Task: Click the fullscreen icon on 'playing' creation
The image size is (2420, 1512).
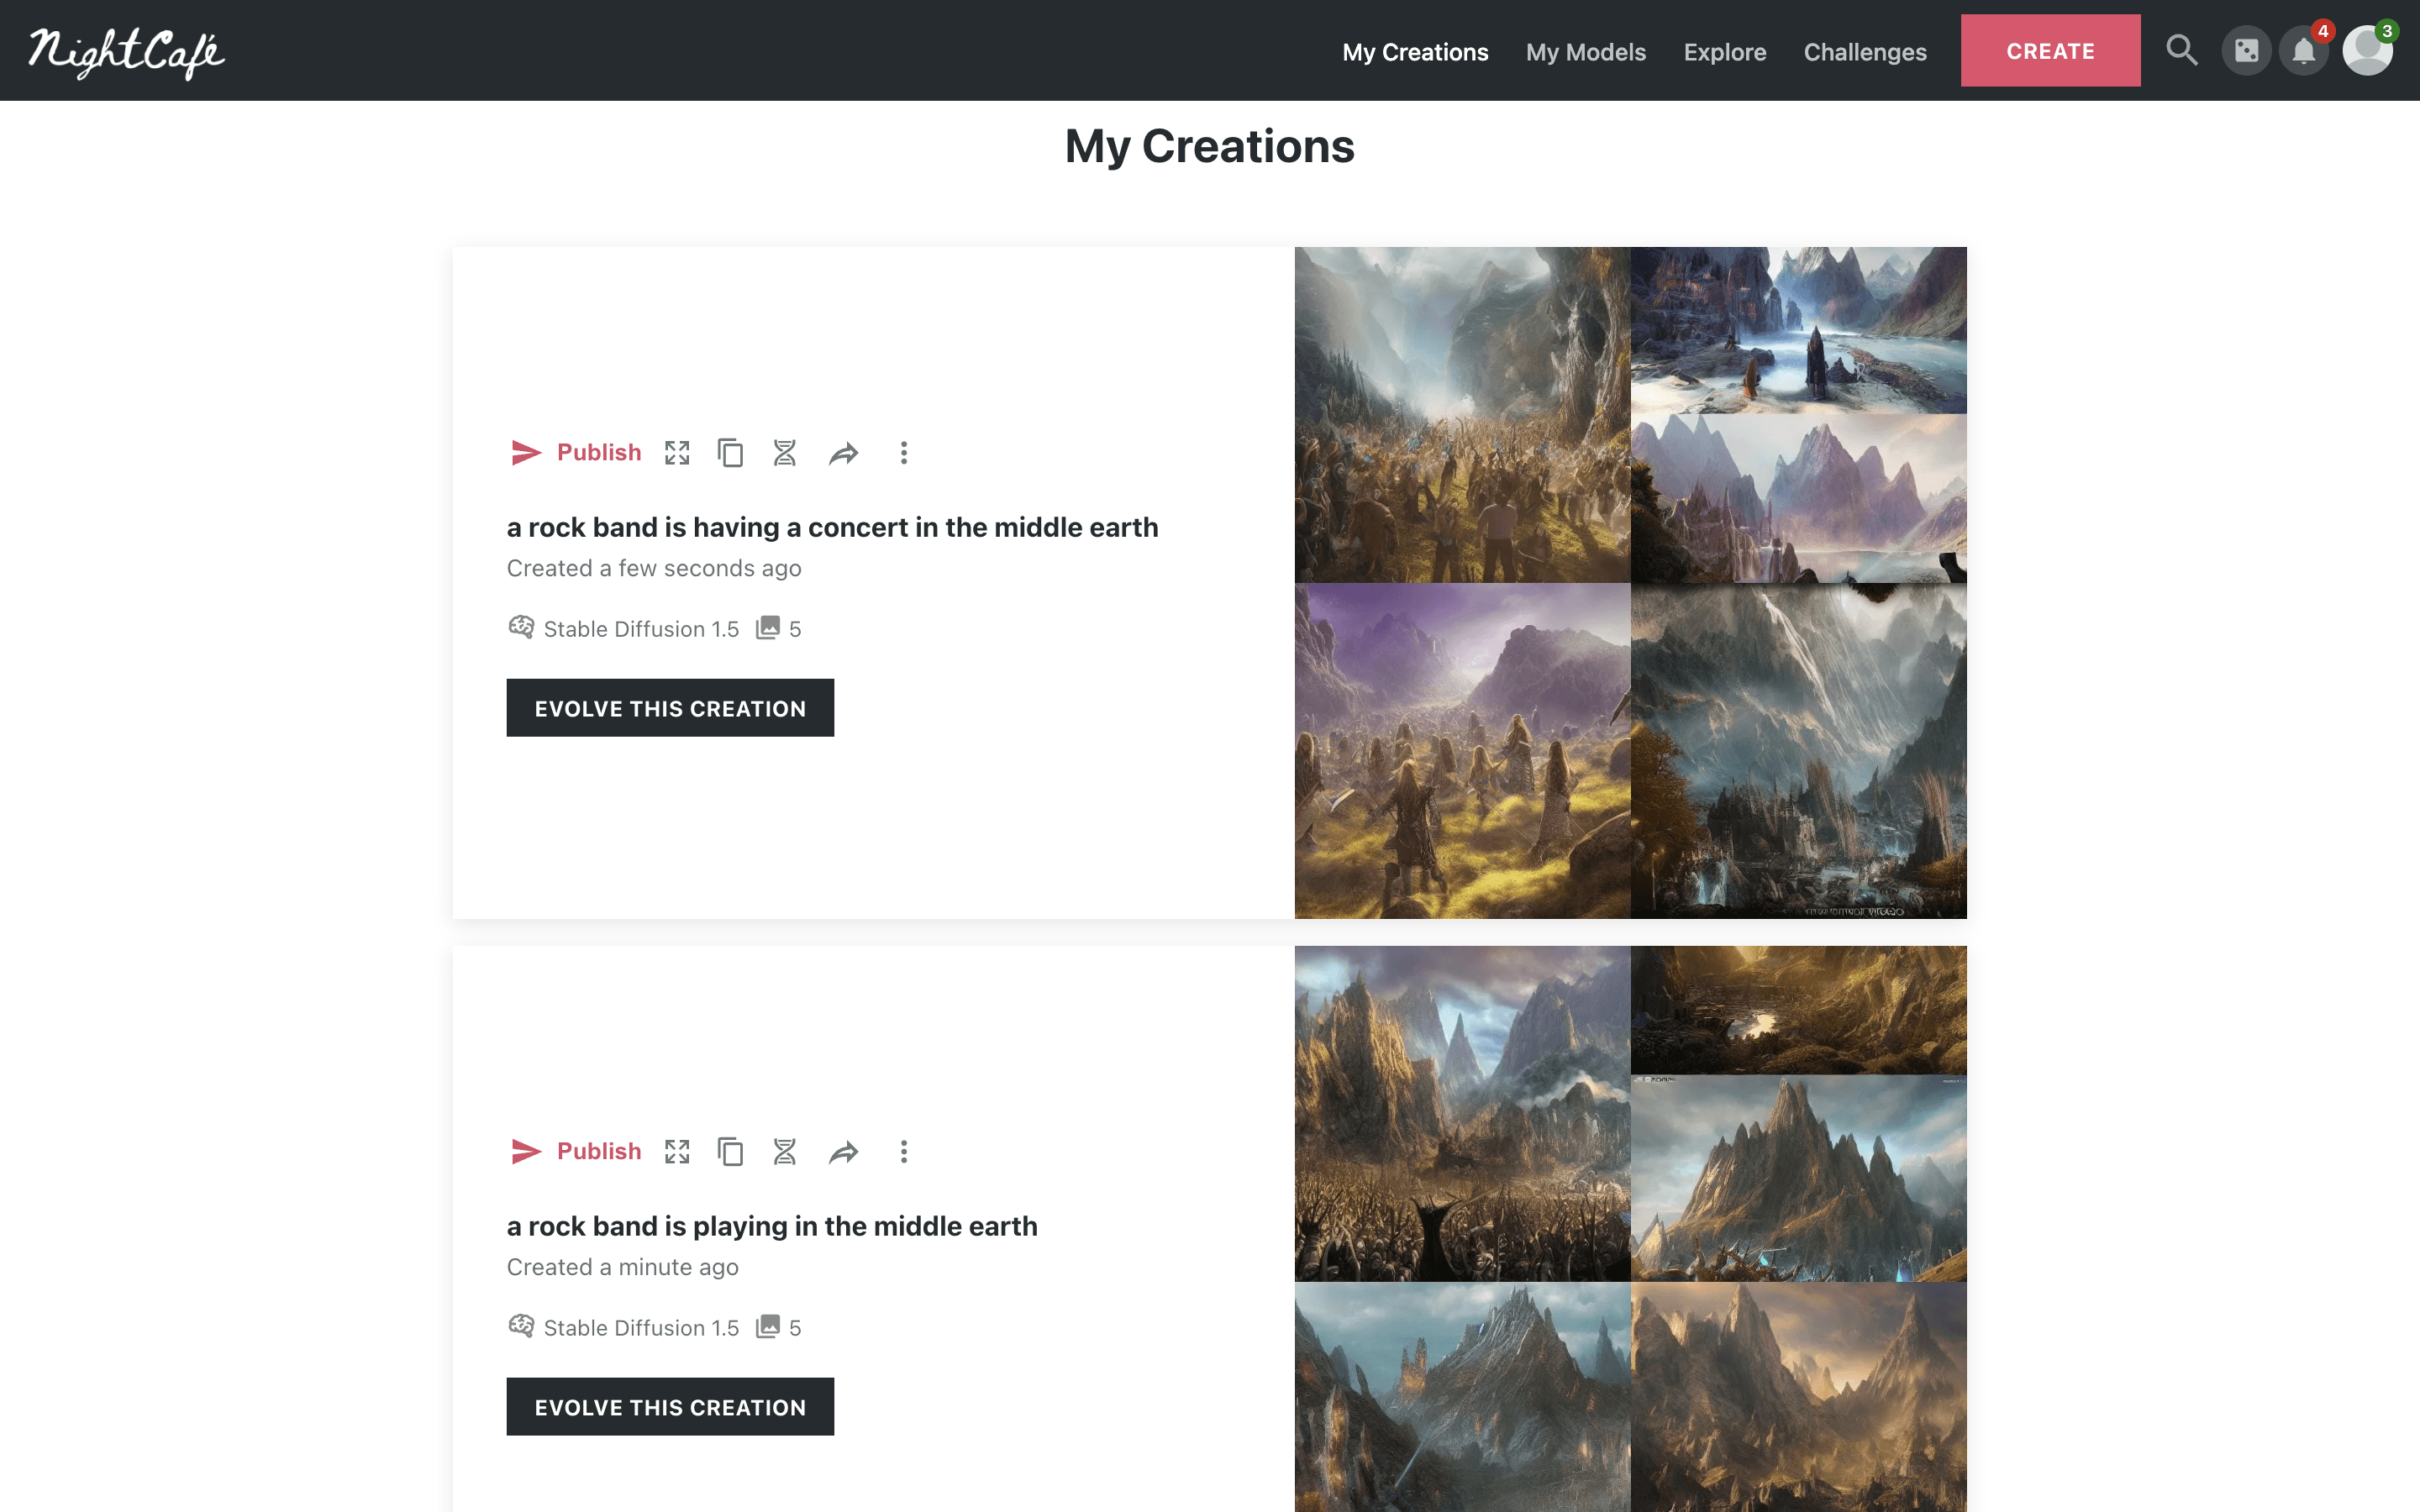Action: pyautogui.click(x=677, y=1152)
